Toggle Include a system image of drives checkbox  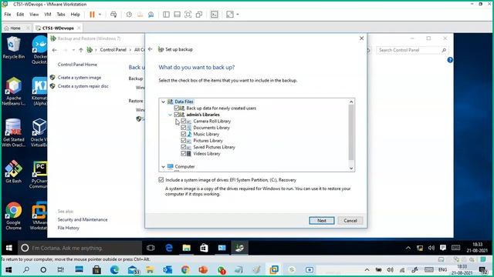click(161, 180)
